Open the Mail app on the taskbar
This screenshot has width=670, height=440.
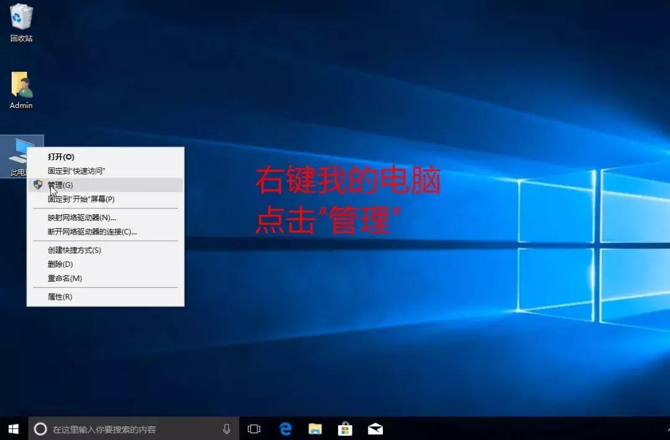(x=375, y=428)
